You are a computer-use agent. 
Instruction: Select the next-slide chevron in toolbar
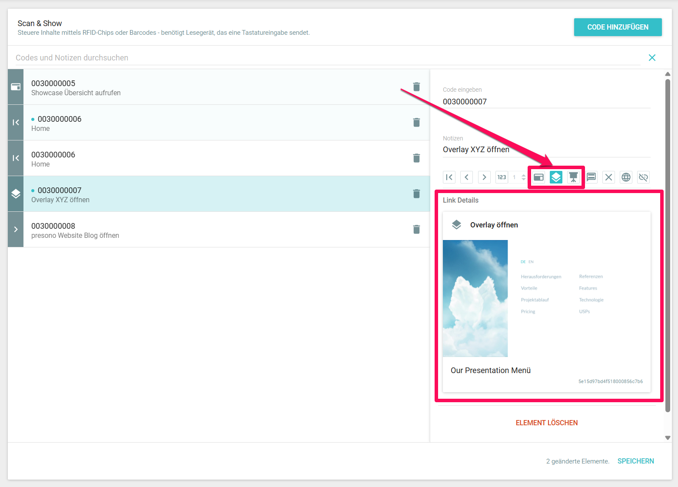pyautogui.click(x=484, y=177)
